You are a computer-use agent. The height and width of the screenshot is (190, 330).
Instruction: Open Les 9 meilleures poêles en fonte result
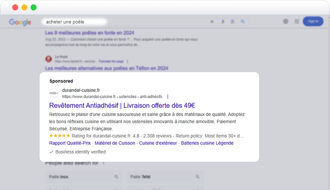[x=89, y=33]
